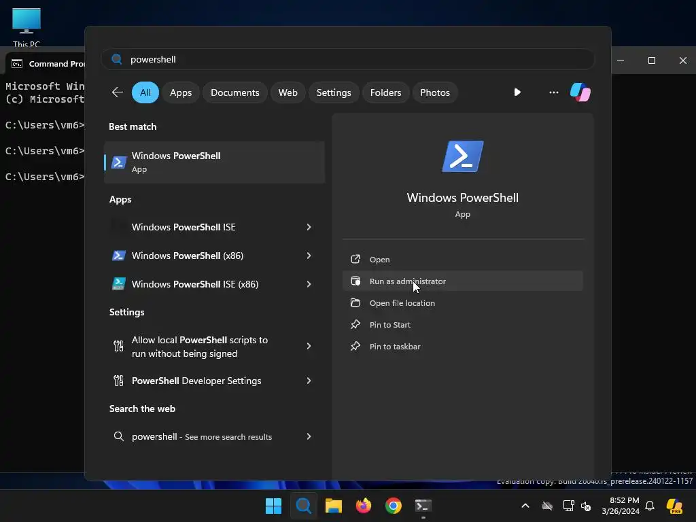Viewport: 696px width, 522px height.
Task: Expand Windows PowerShell ISE (x86) chevron
Action: point(309,284)
